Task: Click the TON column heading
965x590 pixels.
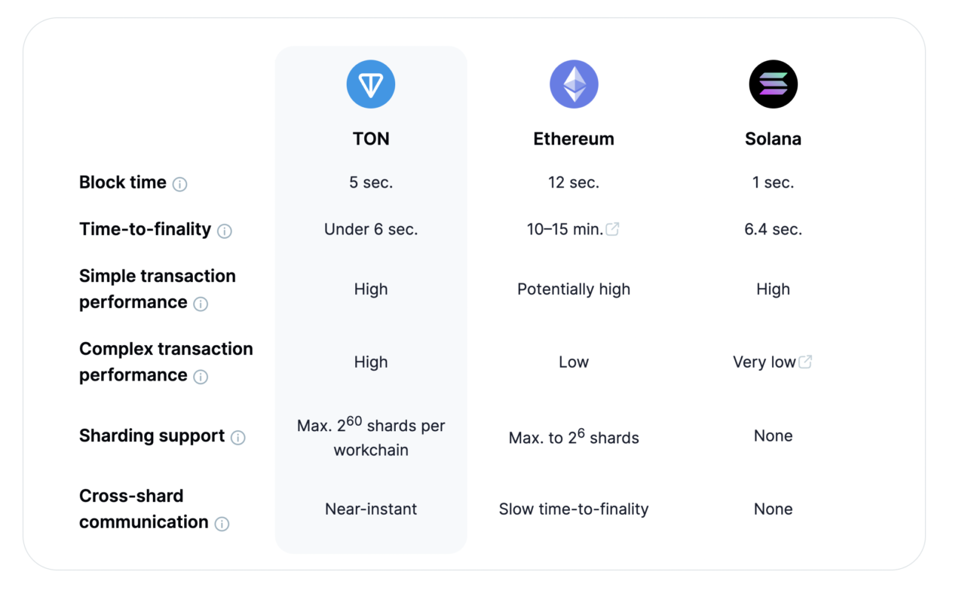Action: point(371,139)
